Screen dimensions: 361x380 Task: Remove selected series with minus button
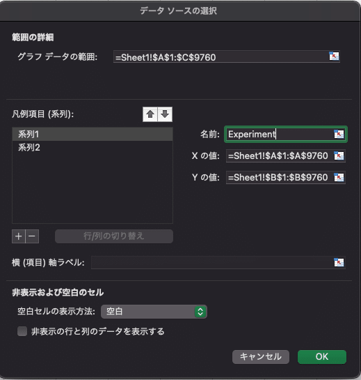tap(32, 236)
